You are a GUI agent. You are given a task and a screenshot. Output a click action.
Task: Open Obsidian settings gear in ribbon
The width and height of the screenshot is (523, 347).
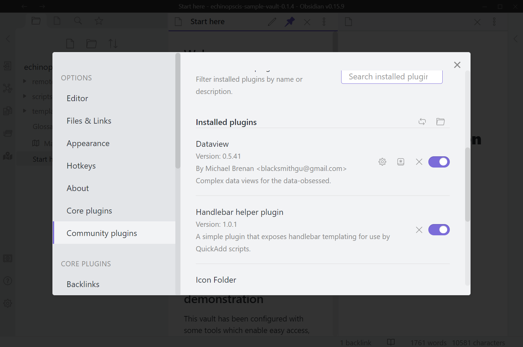tap(7, 303)
